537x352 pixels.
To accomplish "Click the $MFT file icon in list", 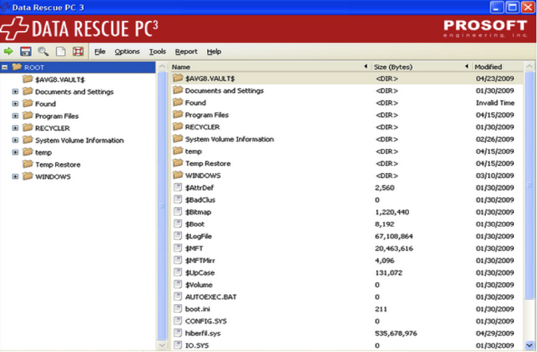I will point(177,248).
